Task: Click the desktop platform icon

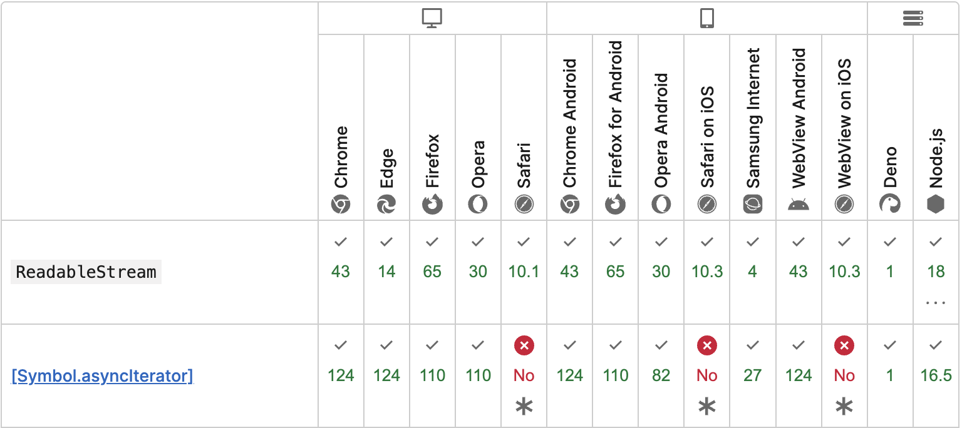Action: point(432,19)
